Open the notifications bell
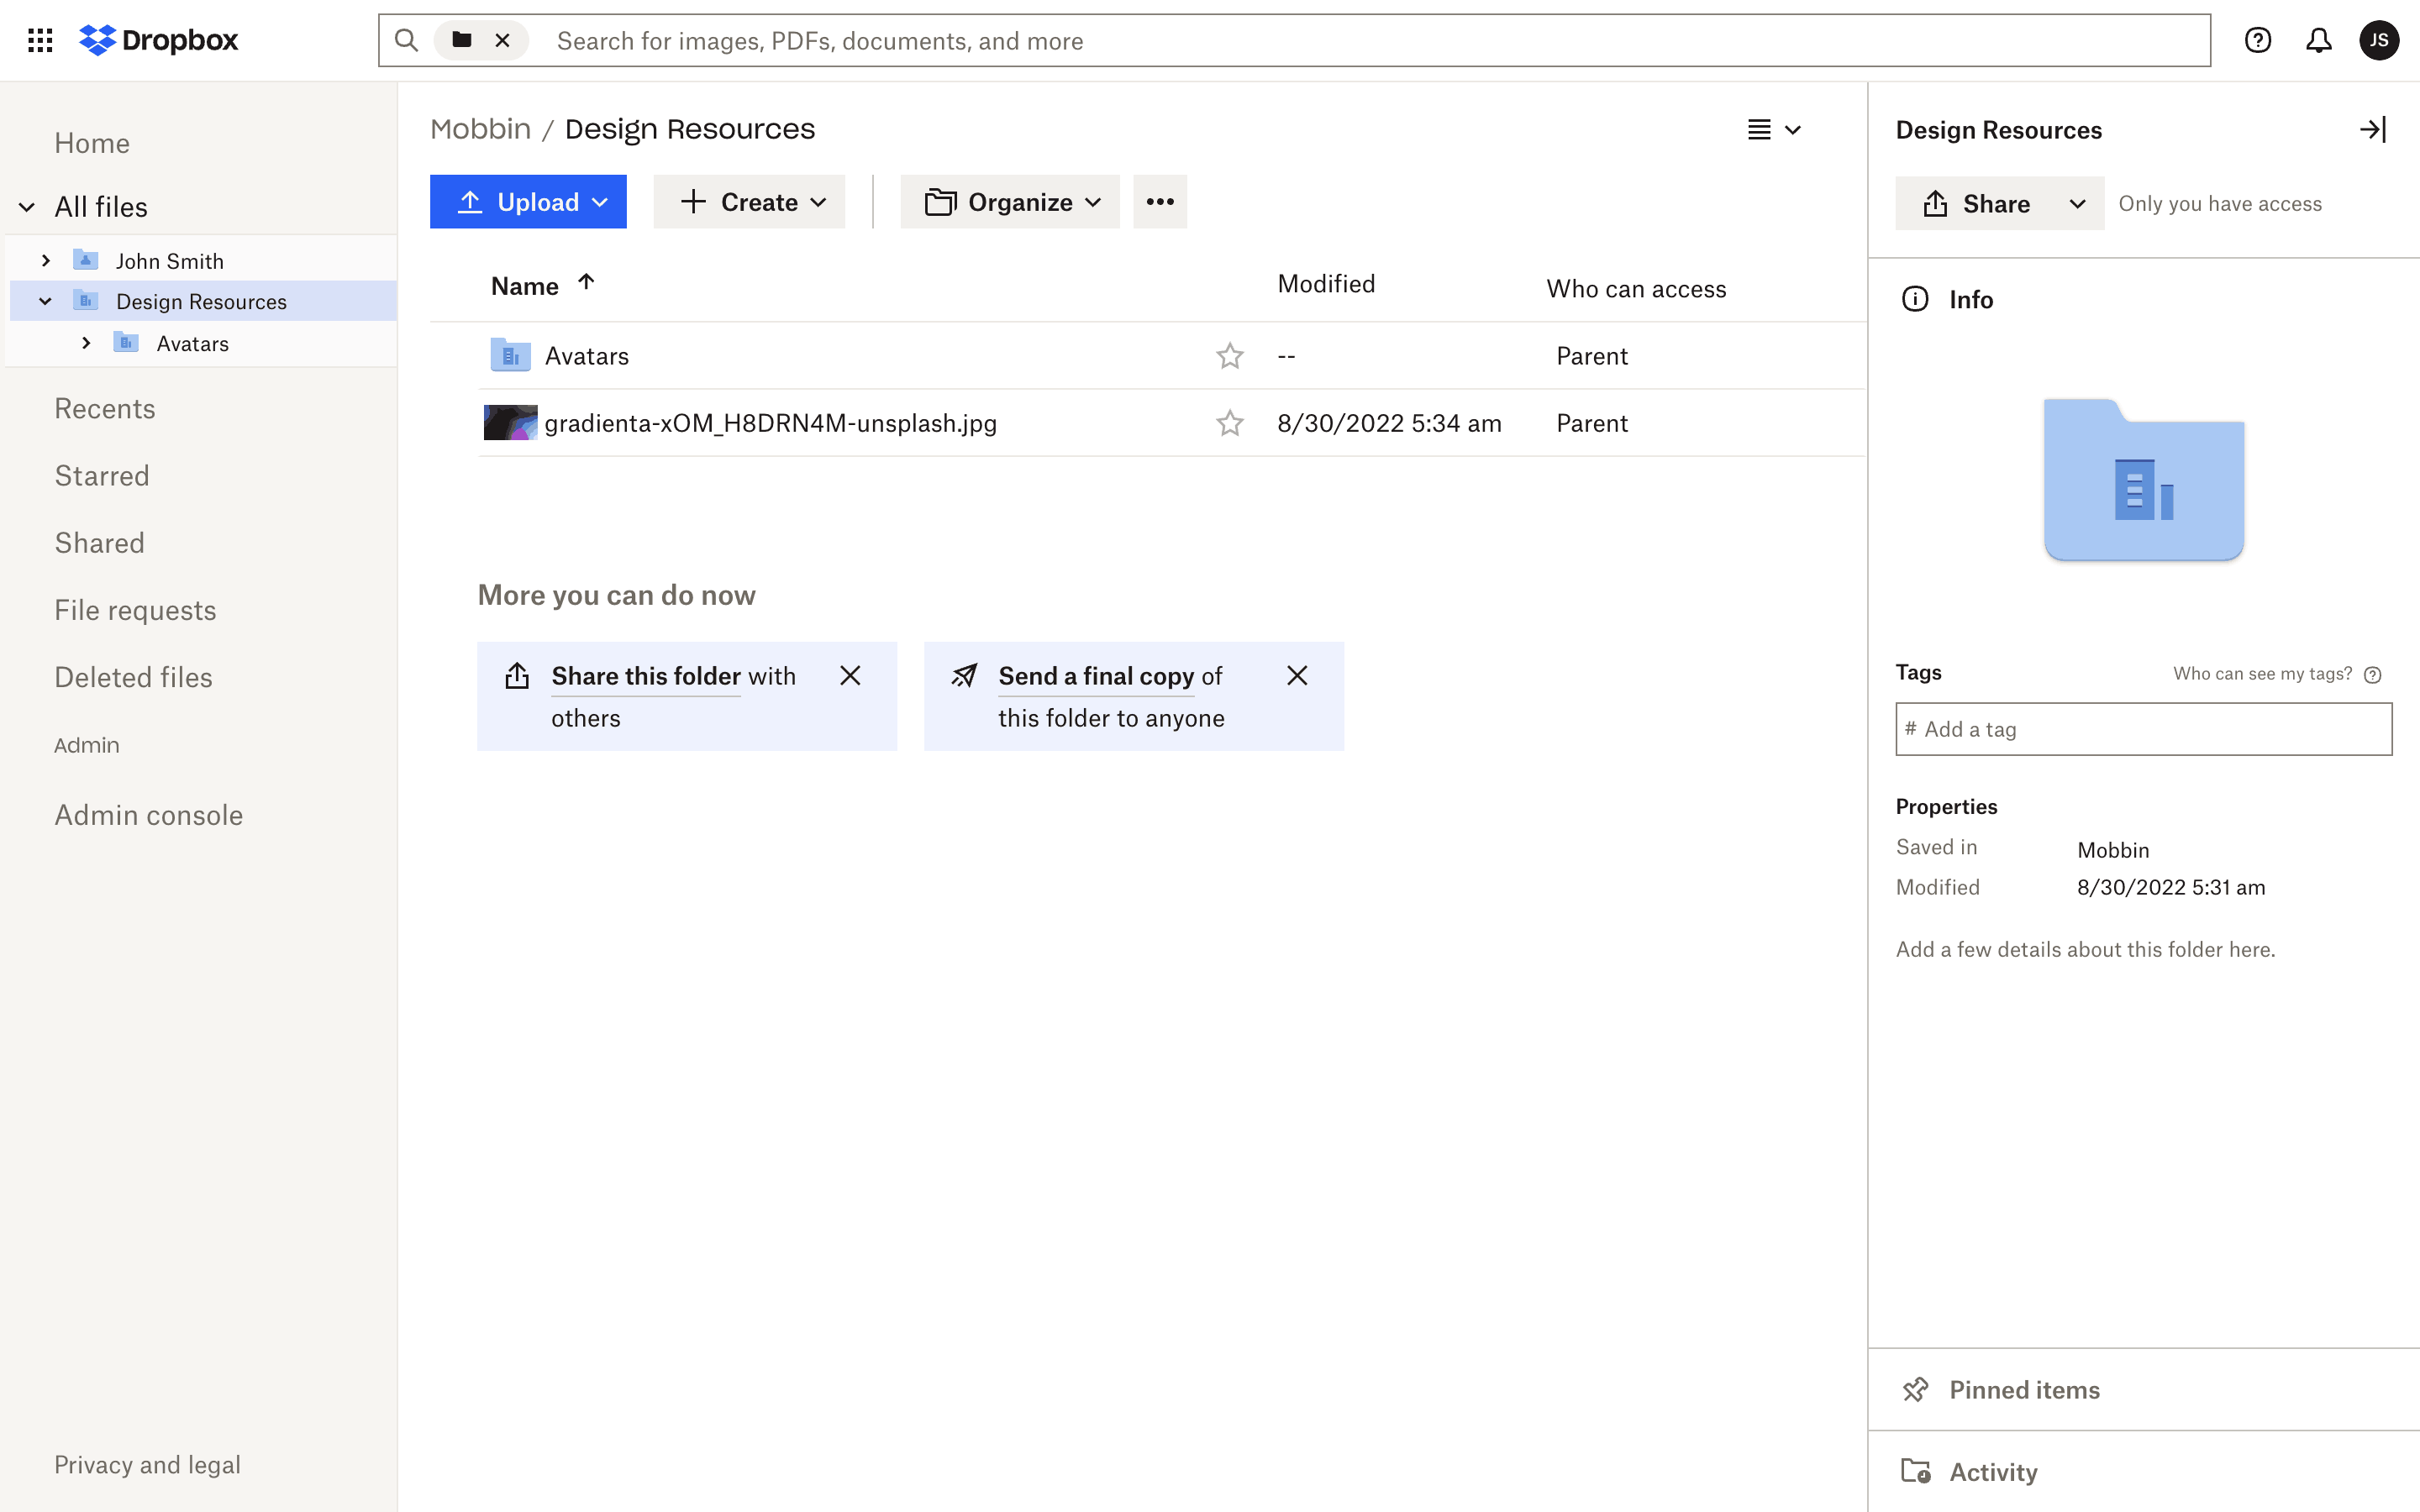This screenshot has height=1512, width=2420. 2318,40
